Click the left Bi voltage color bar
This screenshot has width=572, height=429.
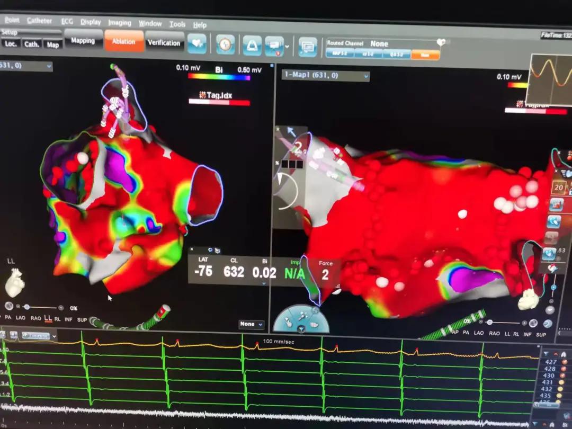pyautogui.click(x=219, y=77)
